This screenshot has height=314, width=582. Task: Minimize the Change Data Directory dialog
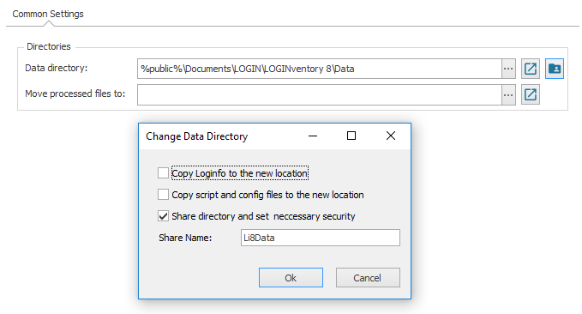313,136
